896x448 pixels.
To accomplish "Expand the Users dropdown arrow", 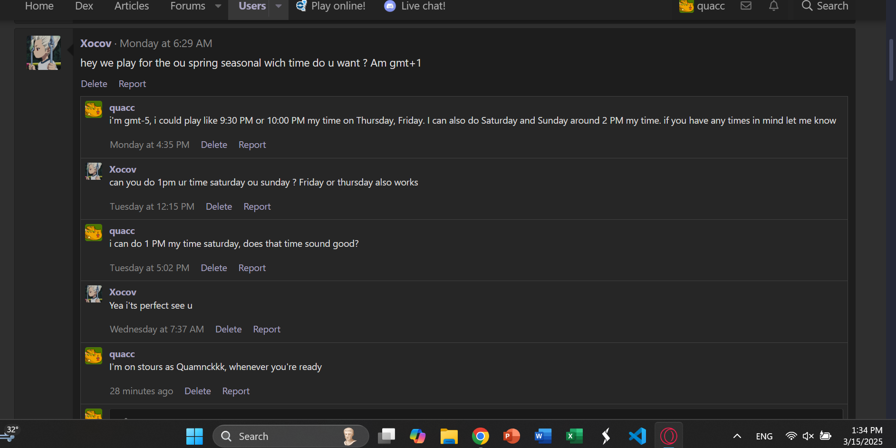I will (x=279, y=6).
